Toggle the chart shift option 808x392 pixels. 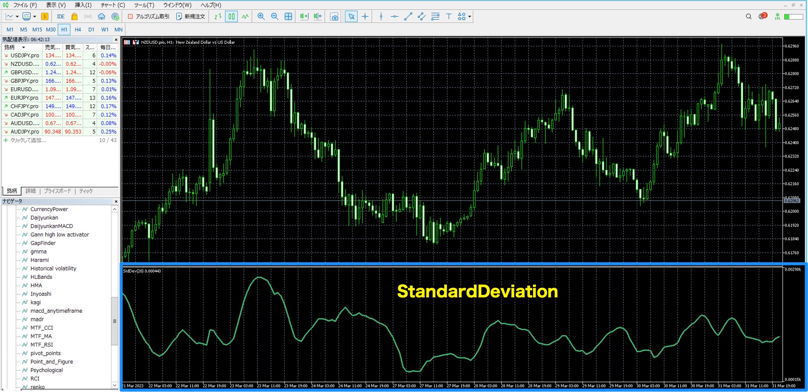tap(317, 17)
